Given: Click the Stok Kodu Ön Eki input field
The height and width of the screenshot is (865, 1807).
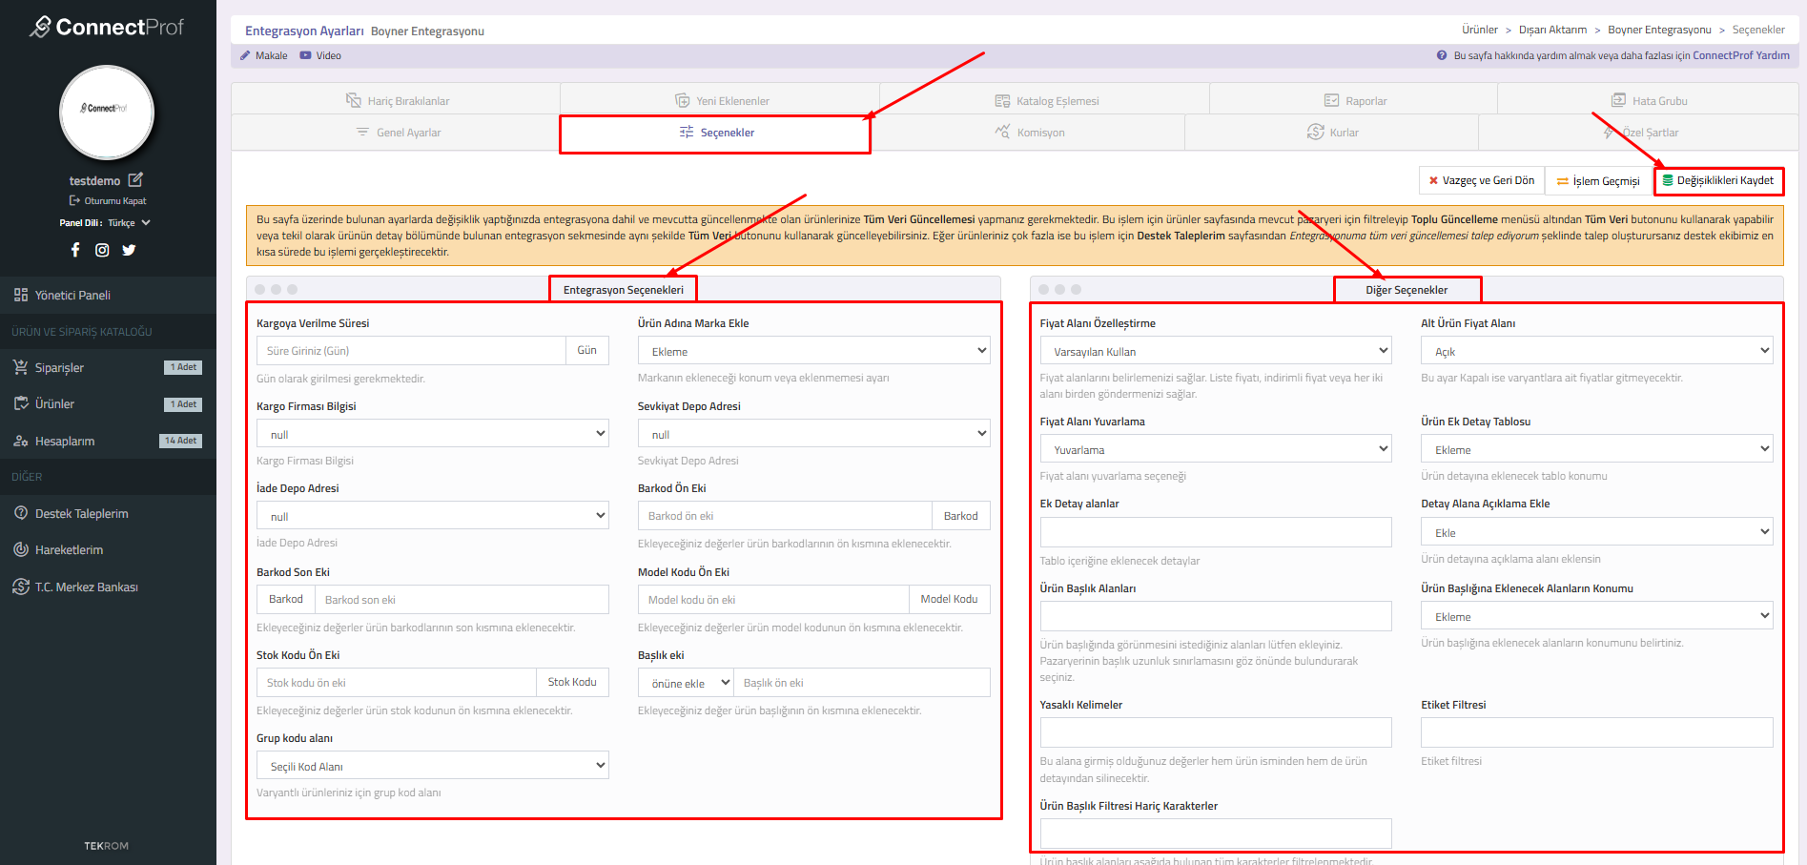Looking at the screenshot, I should [x=397, y=682].
